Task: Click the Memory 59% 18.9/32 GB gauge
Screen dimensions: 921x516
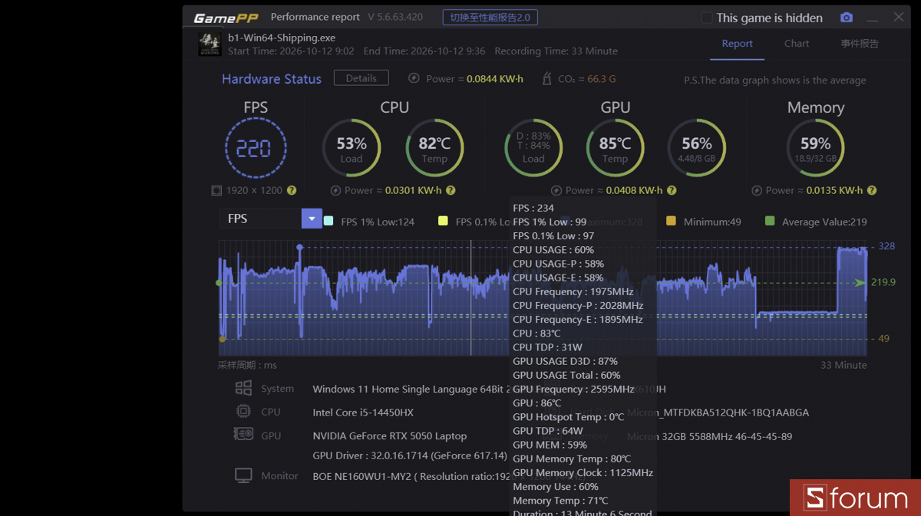Action: [815, 148]
